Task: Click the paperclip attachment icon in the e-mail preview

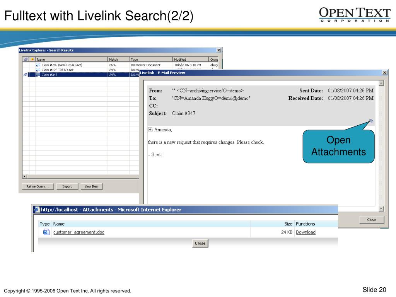Action: click(371, 121)
